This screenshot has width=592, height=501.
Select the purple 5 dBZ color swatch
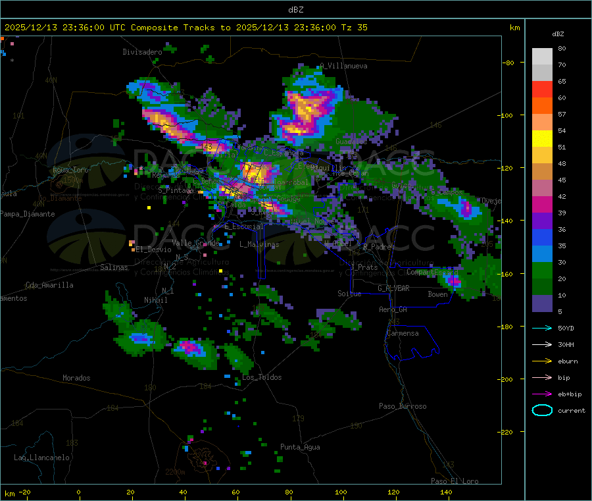(x=542, y=303)
